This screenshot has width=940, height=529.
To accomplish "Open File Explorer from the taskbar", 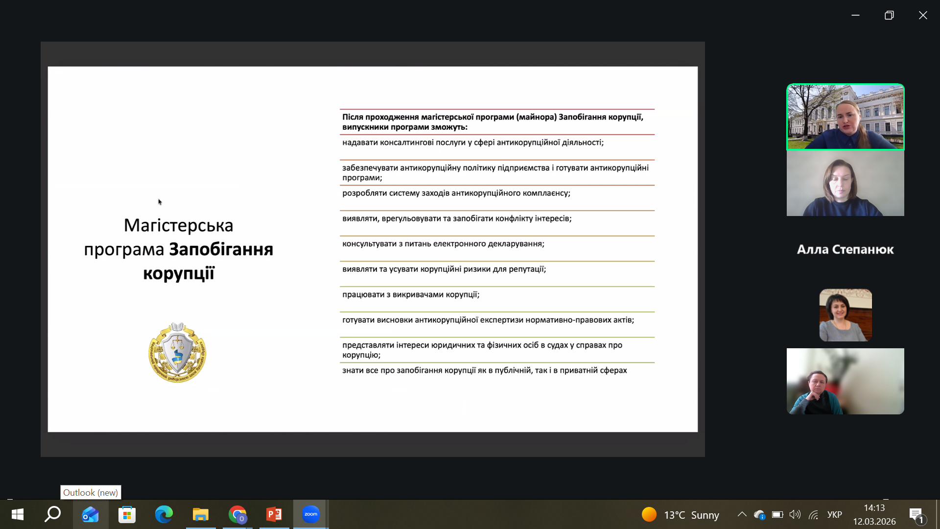I will click(201, 514).
